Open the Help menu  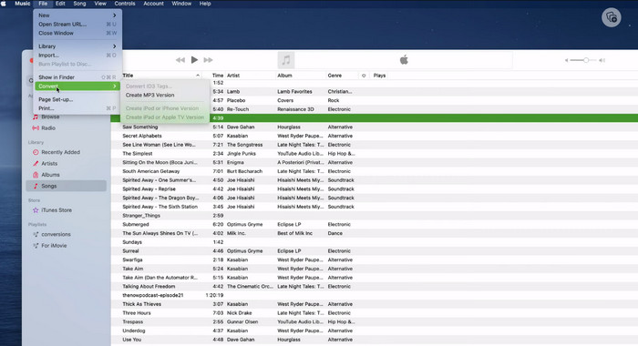(x=205, y=4)
